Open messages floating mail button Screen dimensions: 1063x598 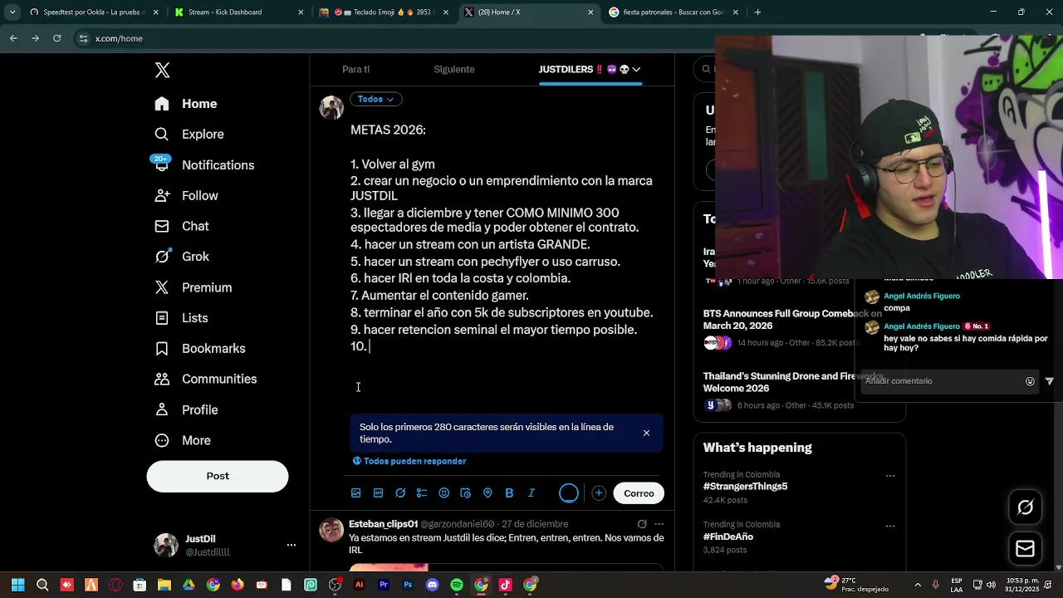[x=1025, y=549]
